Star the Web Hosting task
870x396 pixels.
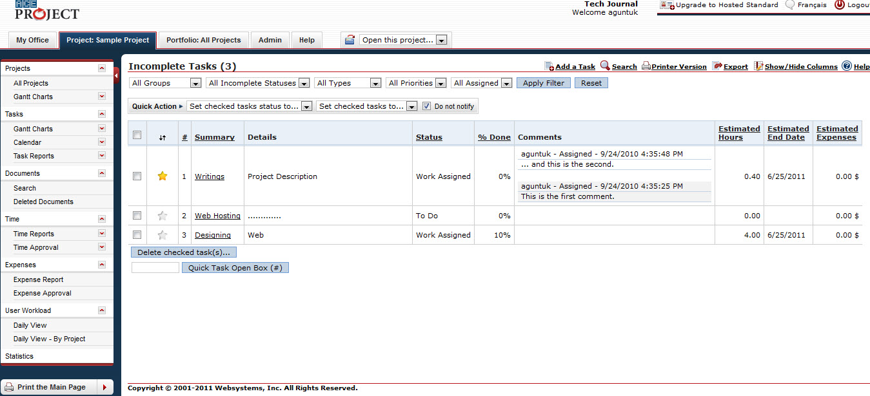[163, 216]
